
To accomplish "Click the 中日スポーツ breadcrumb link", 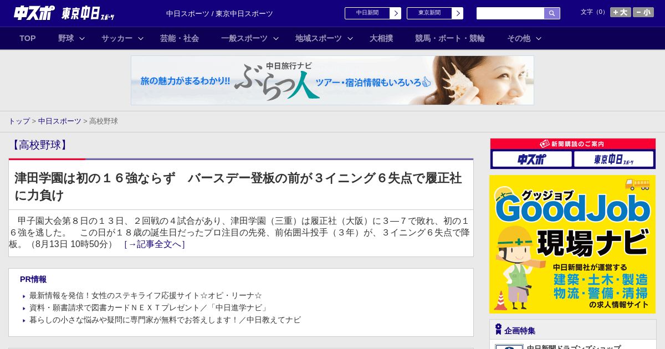I will (x=60, y=121).
